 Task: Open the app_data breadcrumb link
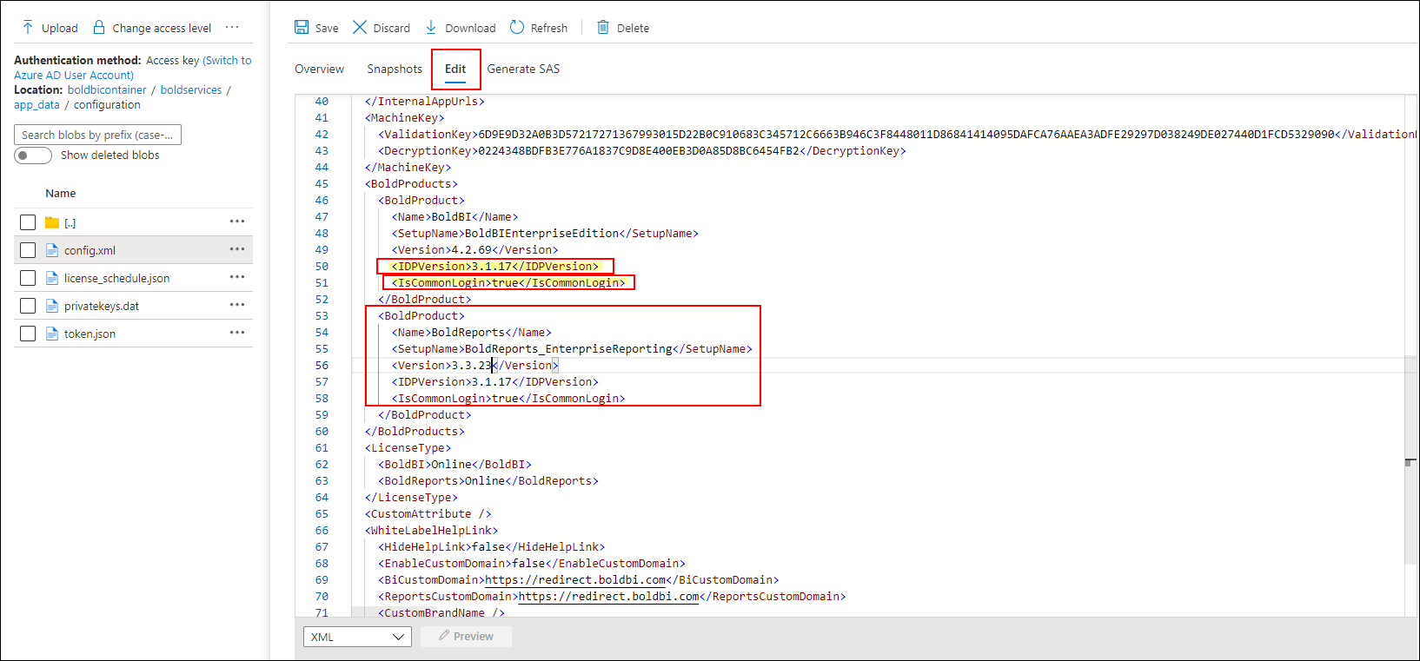click(36, 104)
